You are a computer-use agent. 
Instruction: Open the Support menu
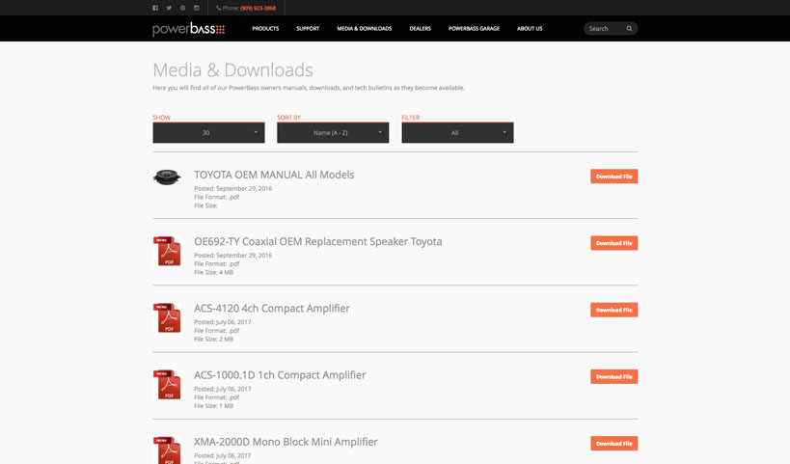pyautogui.click(x=308, y=29)
